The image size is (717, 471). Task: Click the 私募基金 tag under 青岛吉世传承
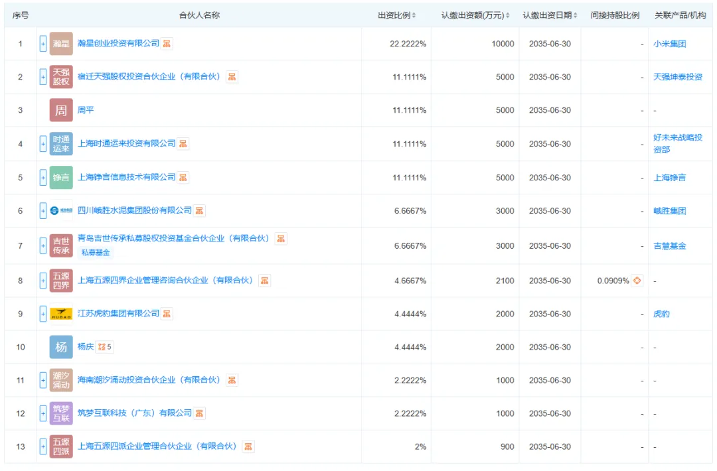(x=96, y=252)
